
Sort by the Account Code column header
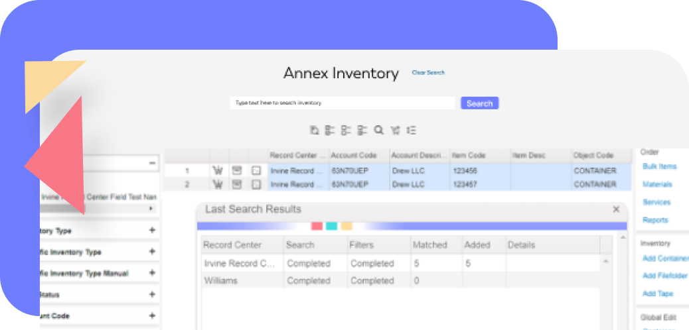click(x=360, y=155)
